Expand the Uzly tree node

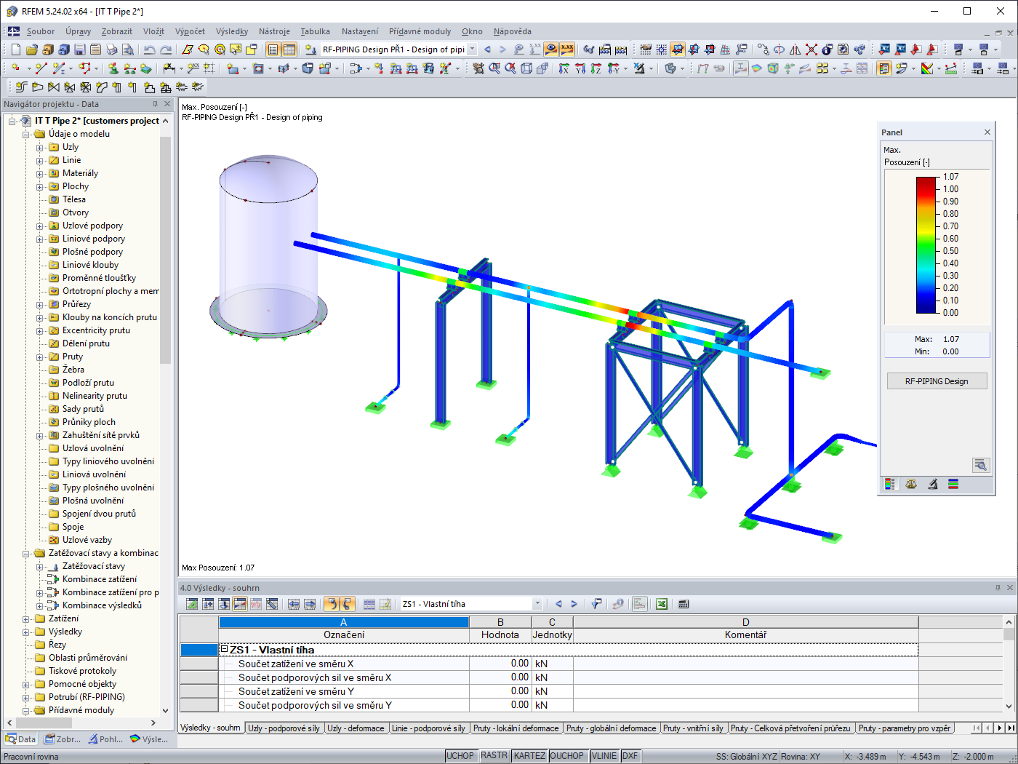(x=40, y=147)
